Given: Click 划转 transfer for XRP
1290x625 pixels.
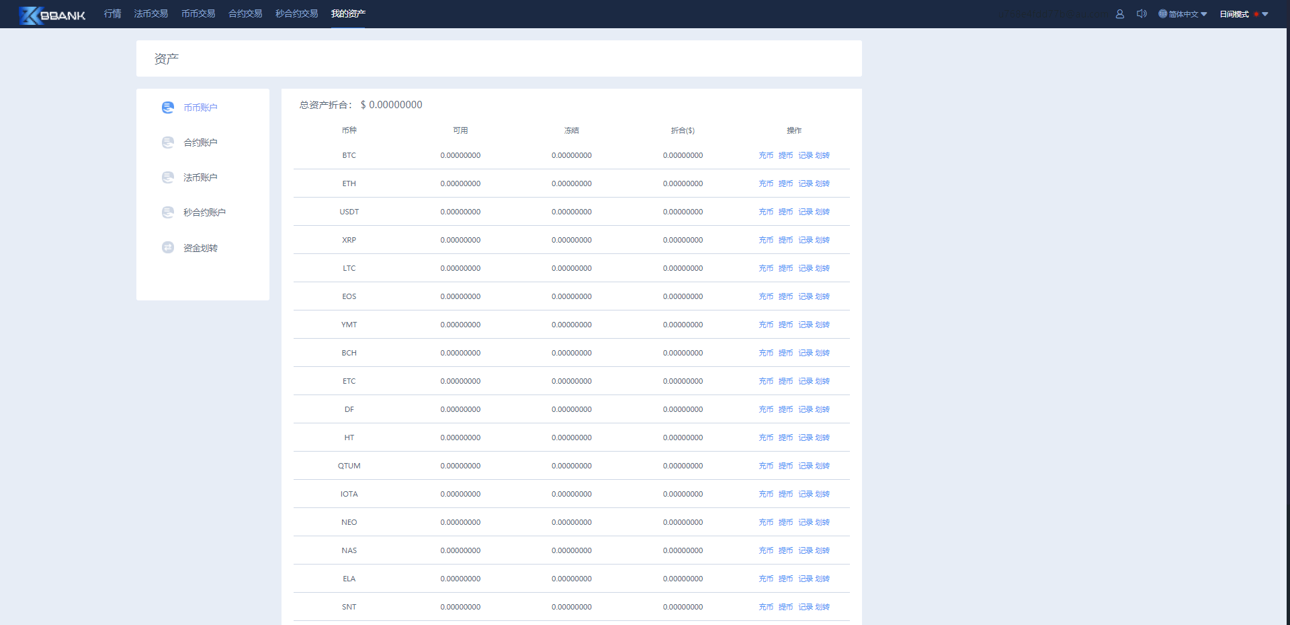Looking at the screenshot, I should (822, 240).
